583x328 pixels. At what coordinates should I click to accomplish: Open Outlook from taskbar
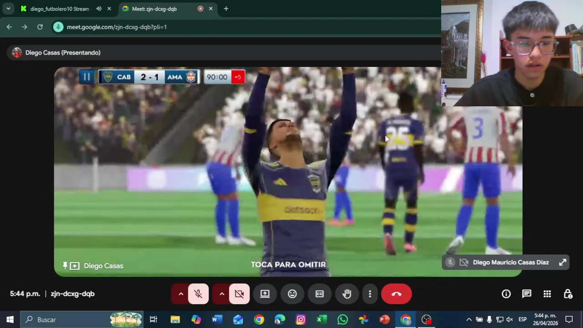pyautogui.click(x=238, y=319)
